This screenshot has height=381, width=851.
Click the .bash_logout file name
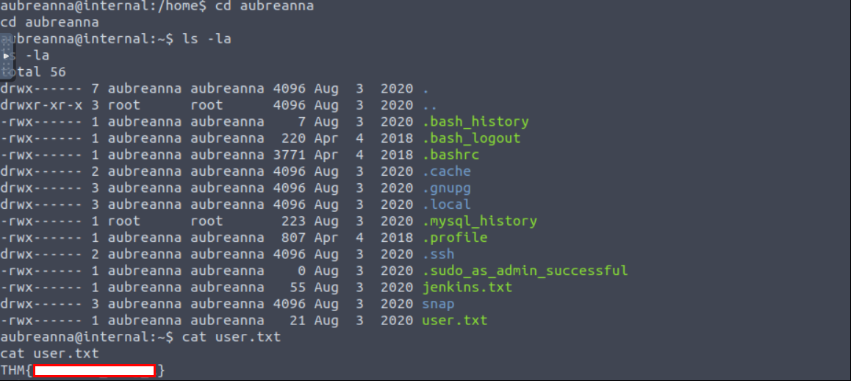471,138
